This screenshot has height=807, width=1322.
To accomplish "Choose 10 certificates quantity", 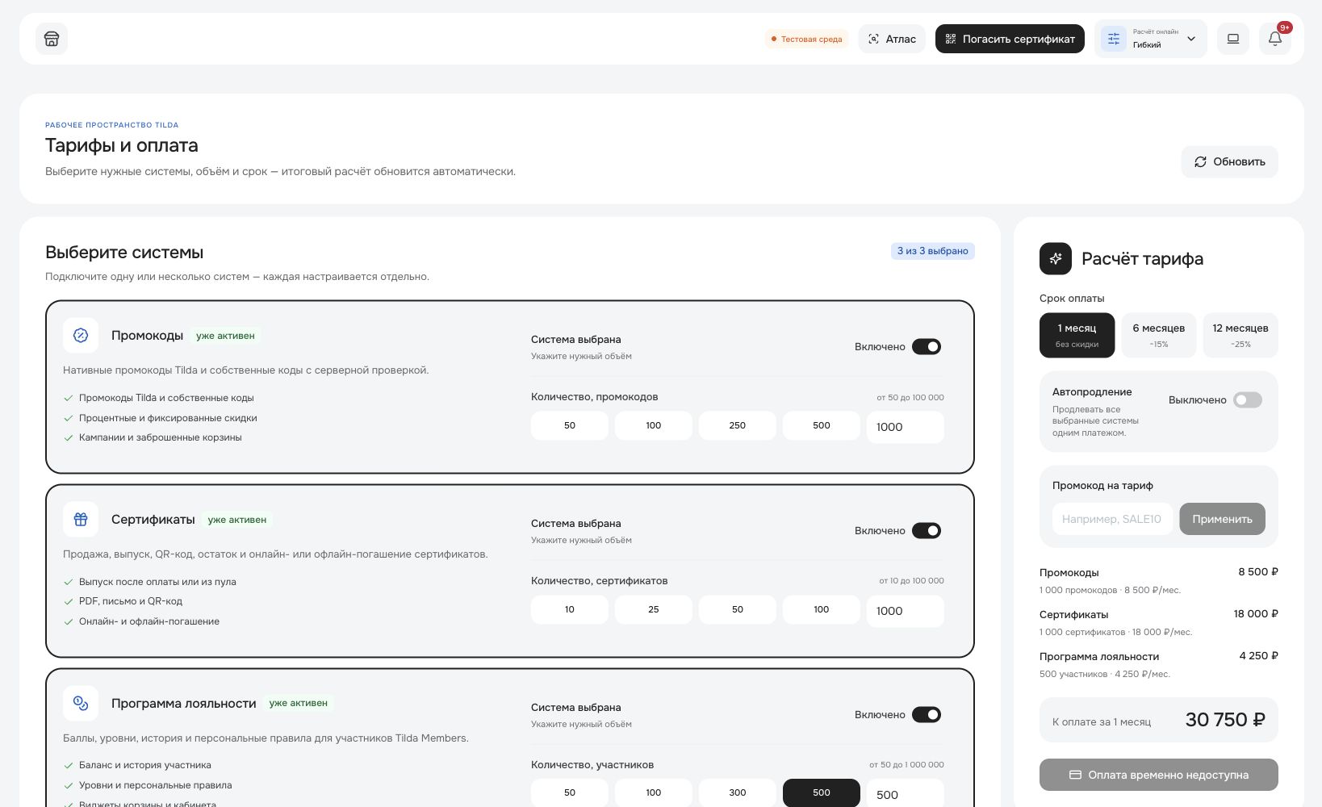I will (x=570, y=609).
